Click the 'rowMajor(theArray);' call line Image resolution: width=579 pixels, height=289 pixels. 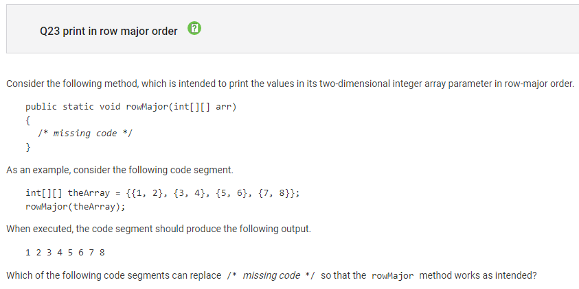76,207
